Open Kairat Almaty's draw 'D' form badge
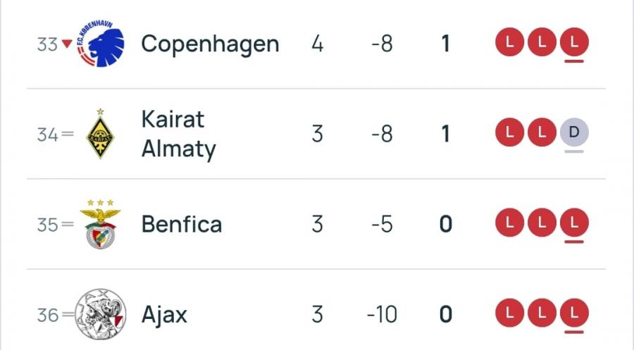The width and height of the screenshot is (634, 350). [x=574, y=133]
